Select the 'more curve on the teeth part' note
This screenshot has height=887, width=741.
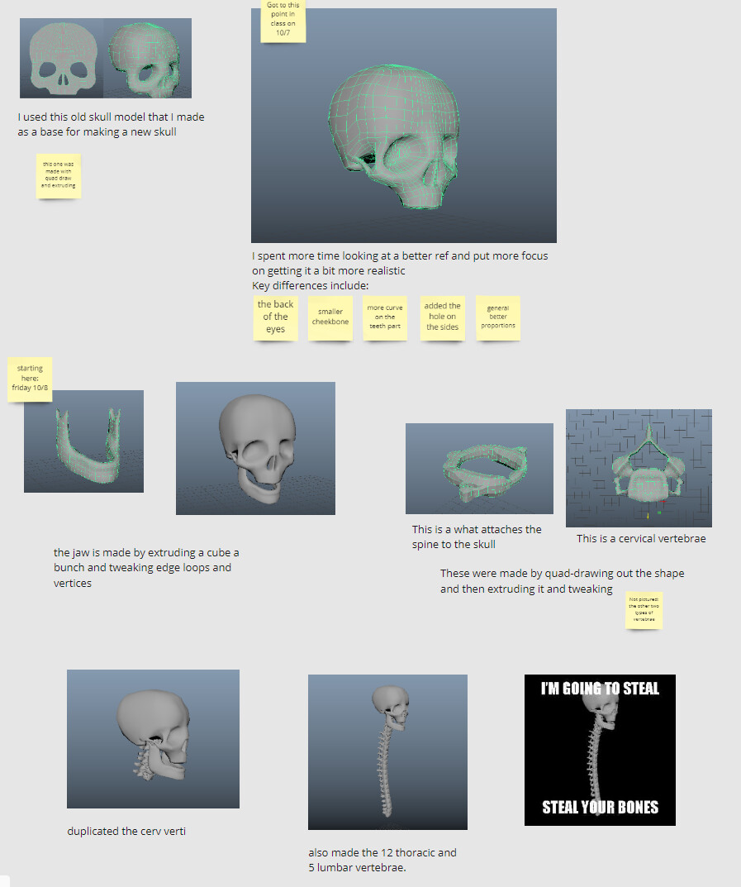[x=385, y=317]
